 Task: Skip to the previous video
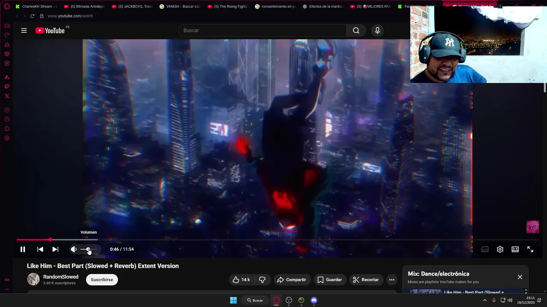click(40, 249)
